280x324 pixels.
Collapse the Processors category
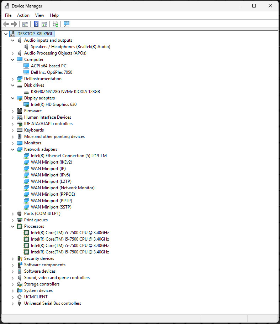(x=12, y=226)
